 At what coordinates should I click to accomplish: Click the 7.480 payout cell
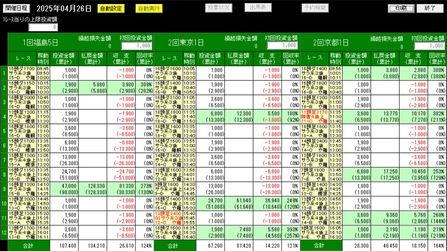[239, 232]
